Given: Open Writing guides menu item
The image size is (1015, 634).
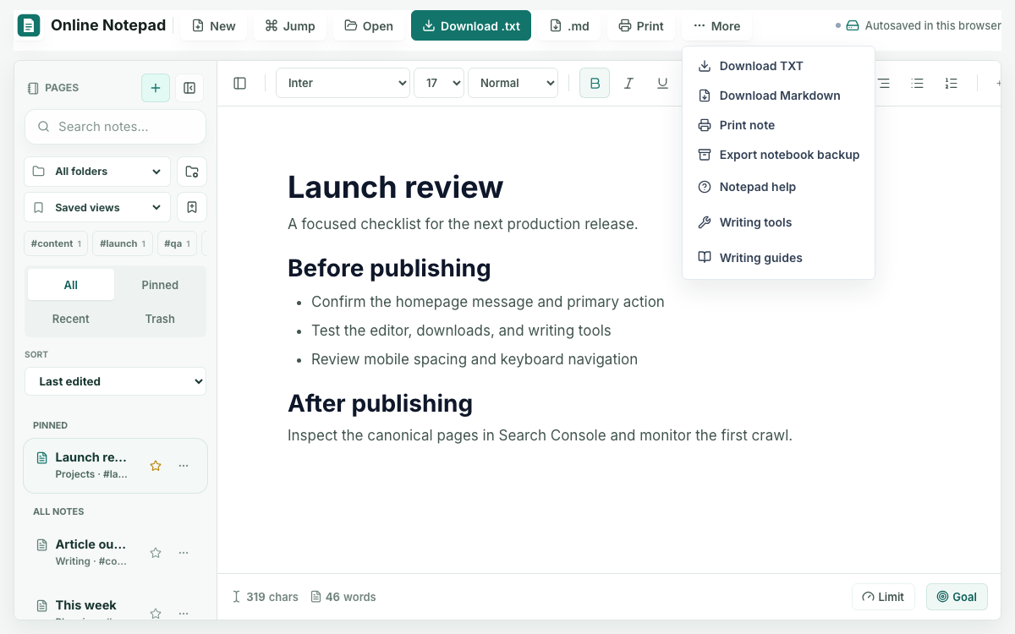Looking at the screenshot, I should pos(778,258).
